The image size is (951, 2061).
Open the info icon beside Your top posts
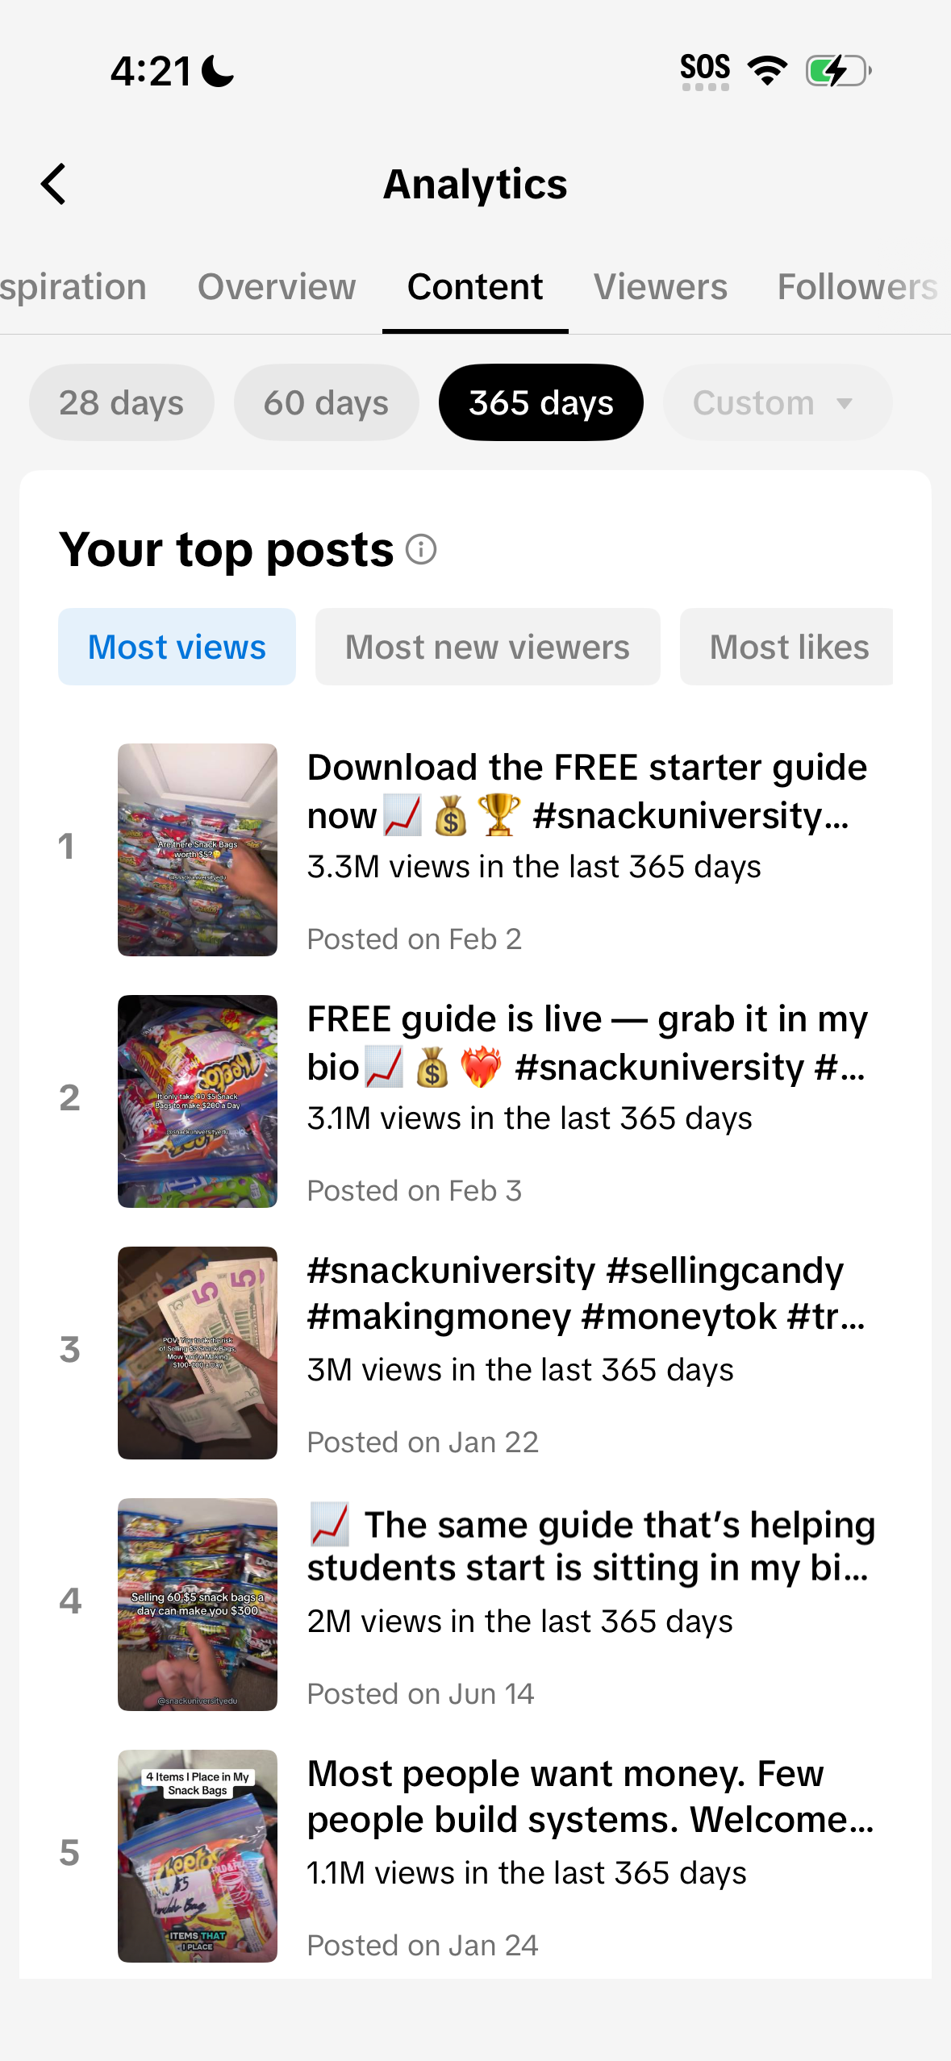[x=421, y=550]
